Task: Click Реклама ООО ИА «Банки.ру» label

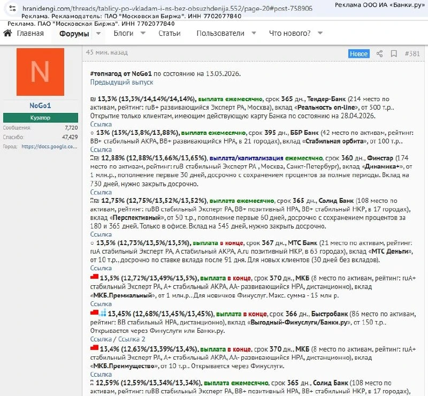Action: click(x=380, y=5)
